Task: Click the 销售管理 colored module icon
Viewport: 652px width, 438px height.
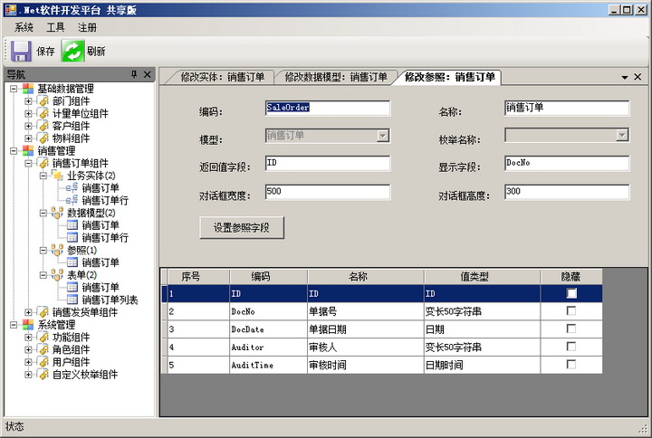Action: tap(28, 150)
